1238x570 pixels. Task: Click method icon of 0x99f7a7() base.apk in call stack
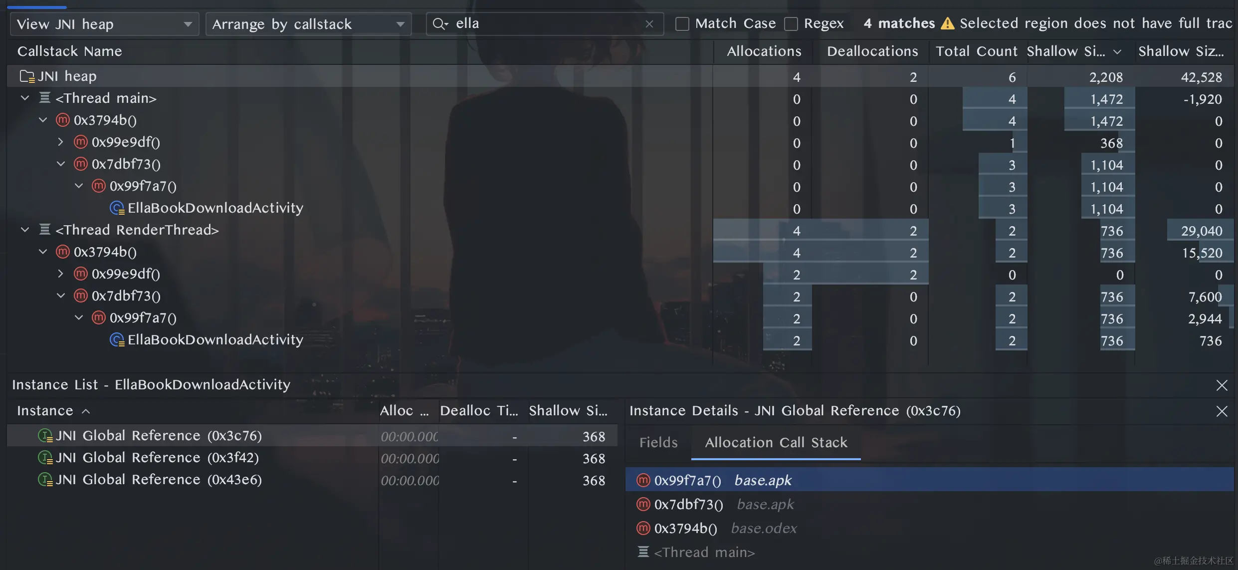[x=643, y=480]
